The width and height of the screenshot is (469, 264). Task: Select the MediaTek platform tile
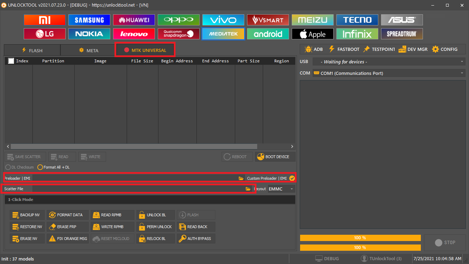pos(223,34)
